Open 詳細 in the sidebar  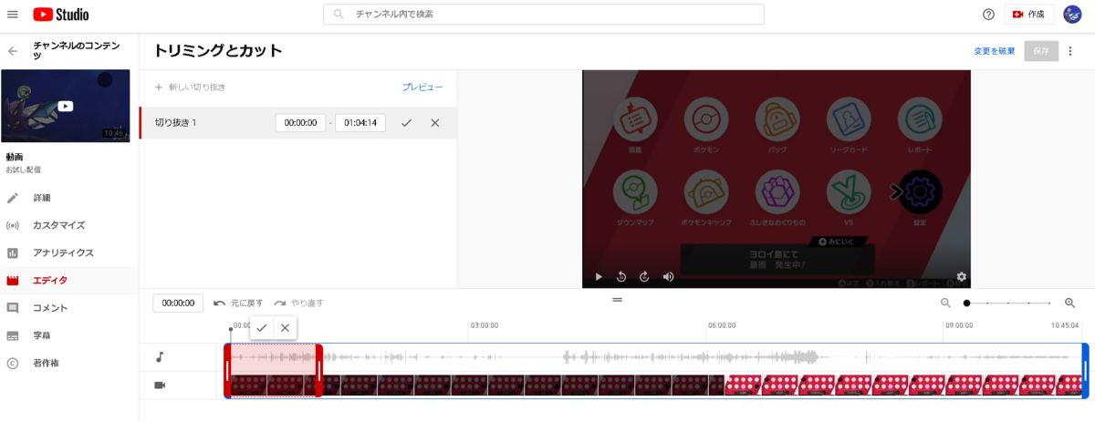pos(42,198)
